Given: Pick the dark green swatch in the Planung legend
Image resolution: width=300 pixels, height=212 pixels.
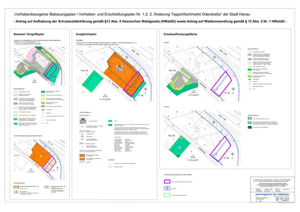Looking at the screenshot, I should (249, 128).
